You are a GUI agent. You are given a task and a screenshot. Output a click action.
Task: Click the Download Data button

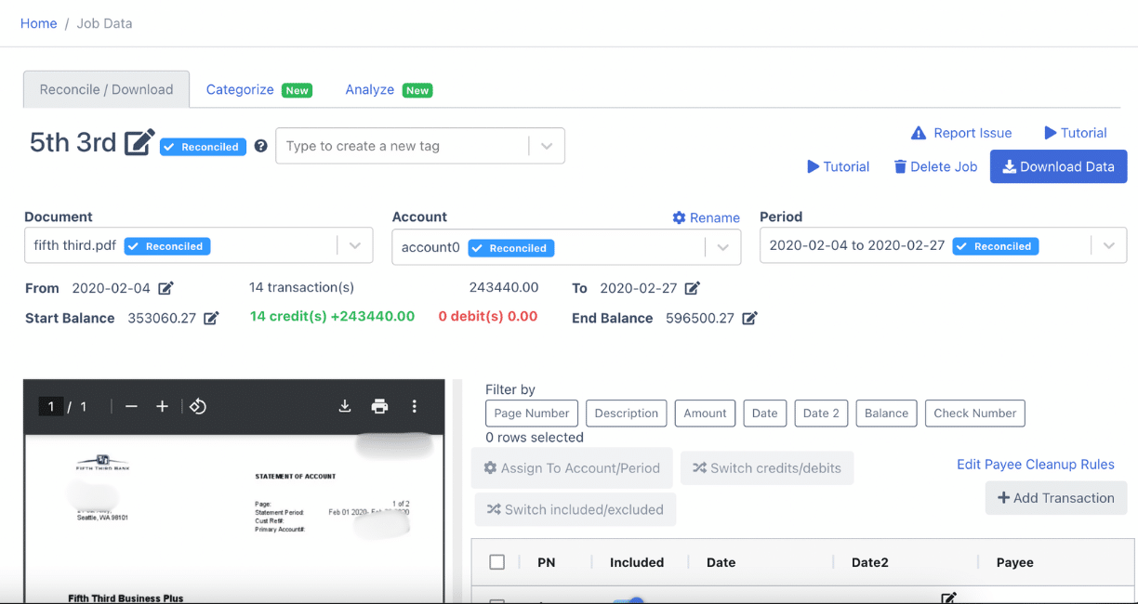[1058, 166]
